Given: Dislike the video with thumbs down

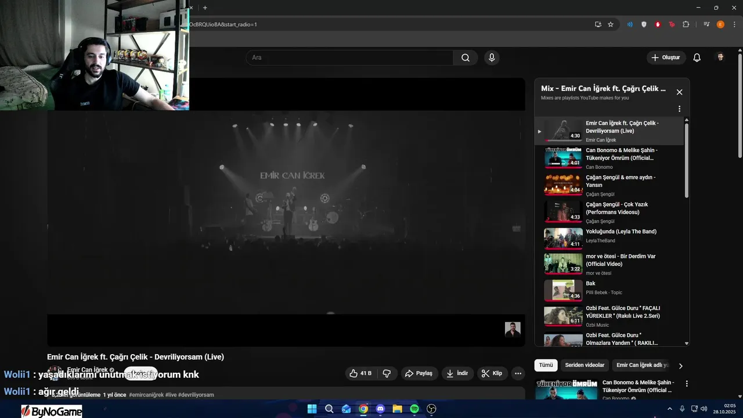Looking at the screenshot, I should coord(387,373).
